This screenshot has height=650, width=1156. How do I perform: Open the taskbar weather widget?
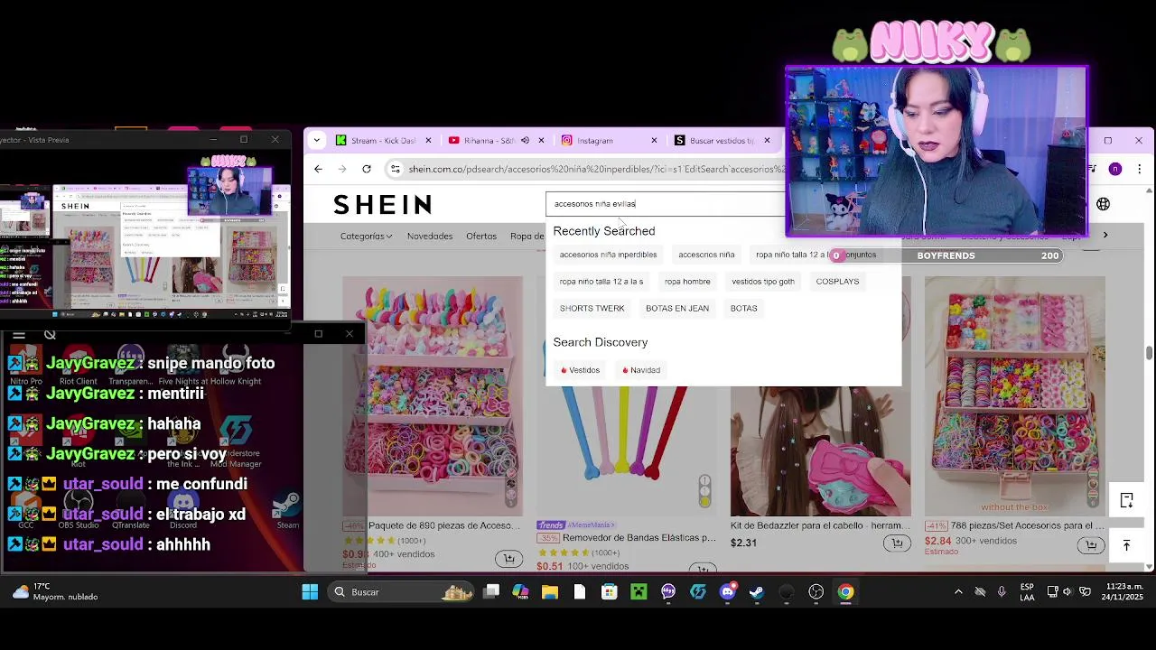[x=56, y=592]
